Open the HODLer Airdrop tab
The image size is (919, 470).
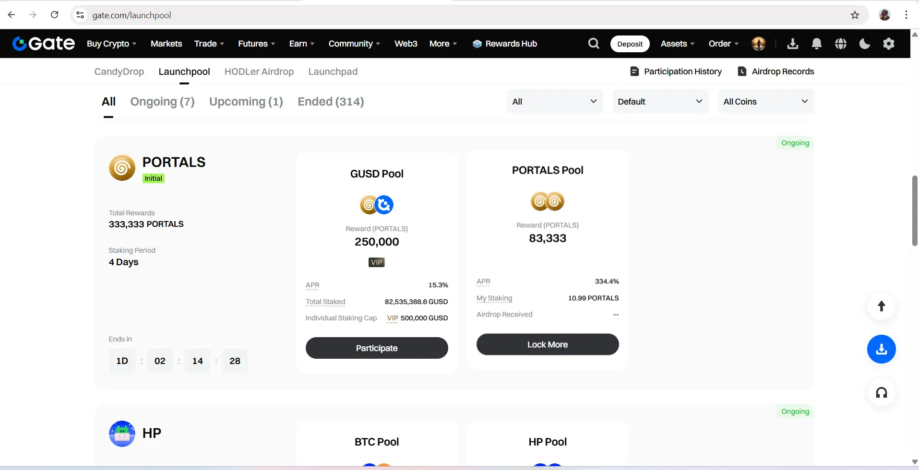[259, 71]
